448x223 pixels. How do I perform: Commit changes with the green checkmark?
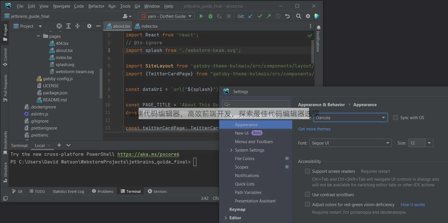[x=260, y=16]
